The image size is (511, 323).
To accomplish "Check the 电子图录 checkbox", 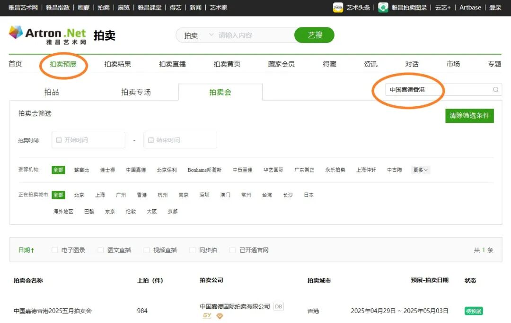I will [54, 250].
